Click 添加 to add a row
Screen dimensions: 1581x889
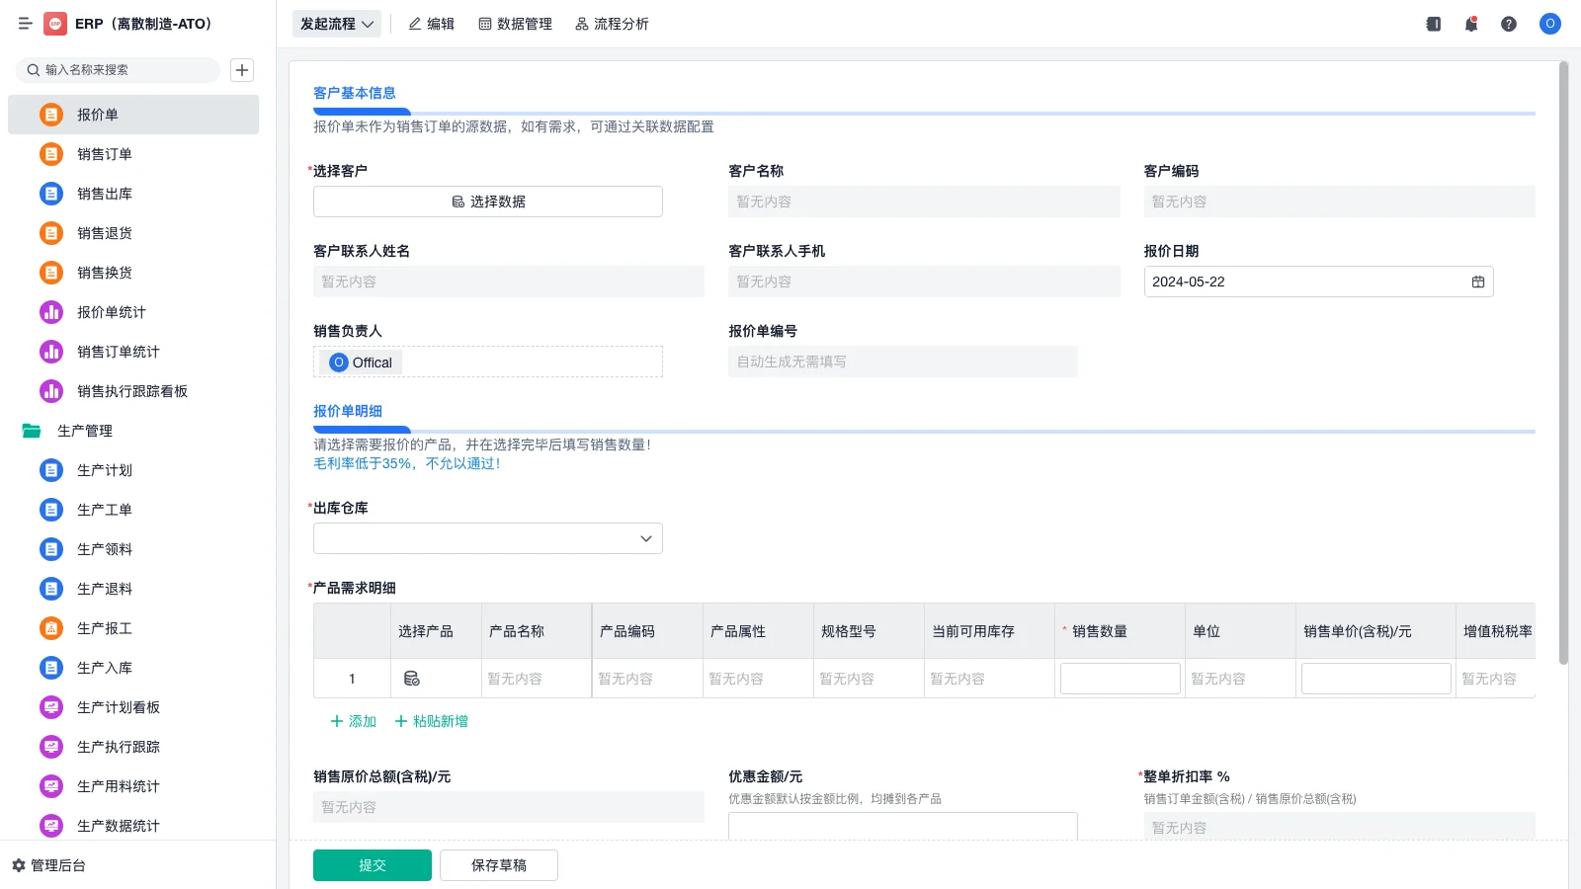354,721
